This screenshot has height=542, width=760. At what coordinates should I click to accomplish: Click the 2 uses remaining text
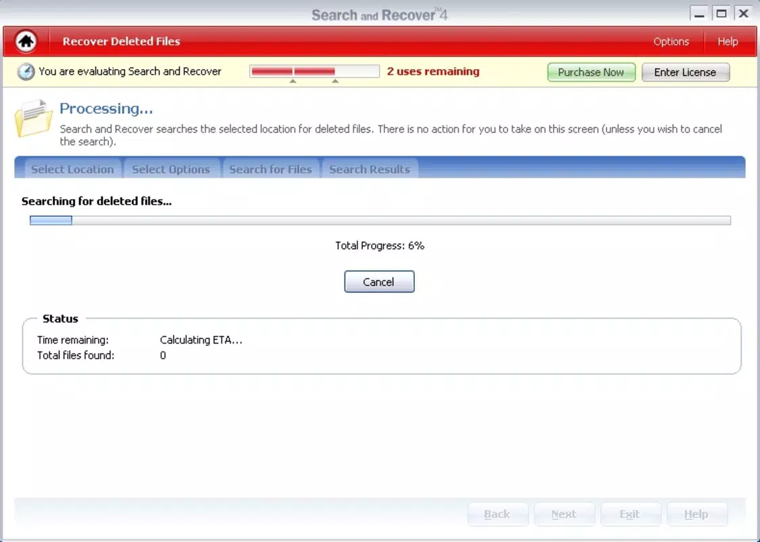[433, 71]
